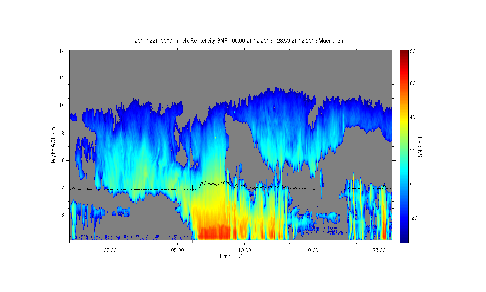Click the colorbar value 0

[x=411, y=184]
